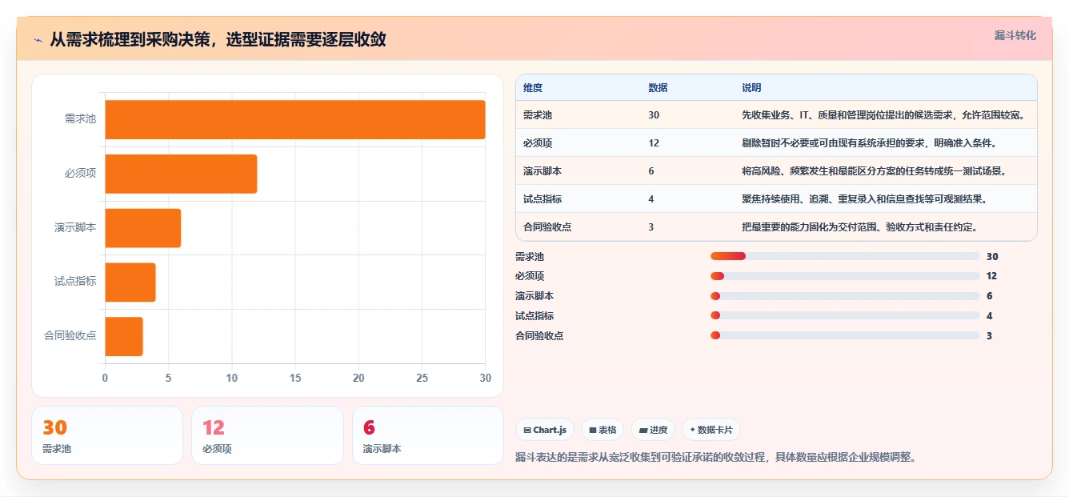The height and width of the screenshot is (497, 1069).
Task: Click the 需求池 stat card showing 30
Action: click(x=107, y=435)
